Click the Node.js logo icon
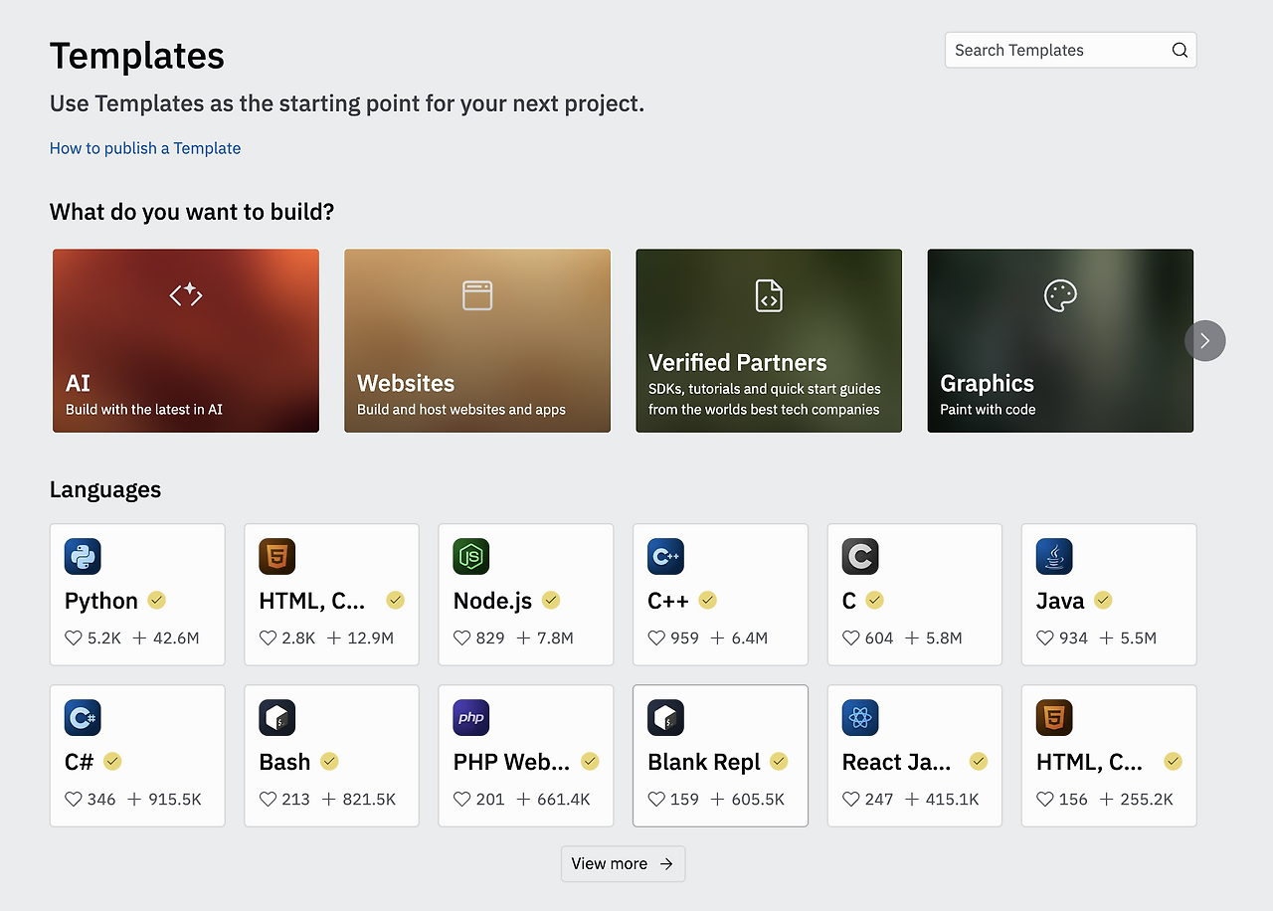The height and width of the screenshot is (911, 1273). (471, 557)
